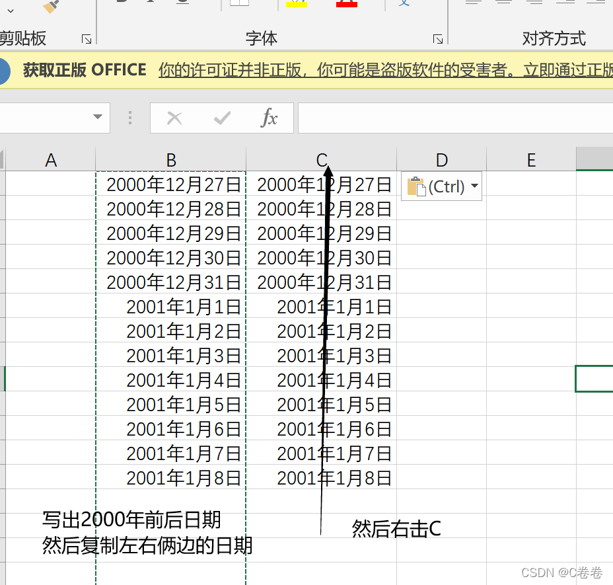Image resolution: width=613 pixels, height=585 pixels.
Task: Select column B cell 2000年12月31日
Action: [171, 282]
